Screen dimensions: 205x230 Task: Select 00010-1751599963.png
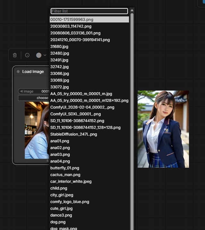pos(89,20)
